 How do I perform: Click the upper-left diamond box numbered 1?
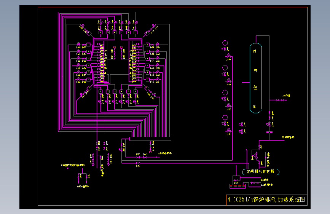(89, 33)
